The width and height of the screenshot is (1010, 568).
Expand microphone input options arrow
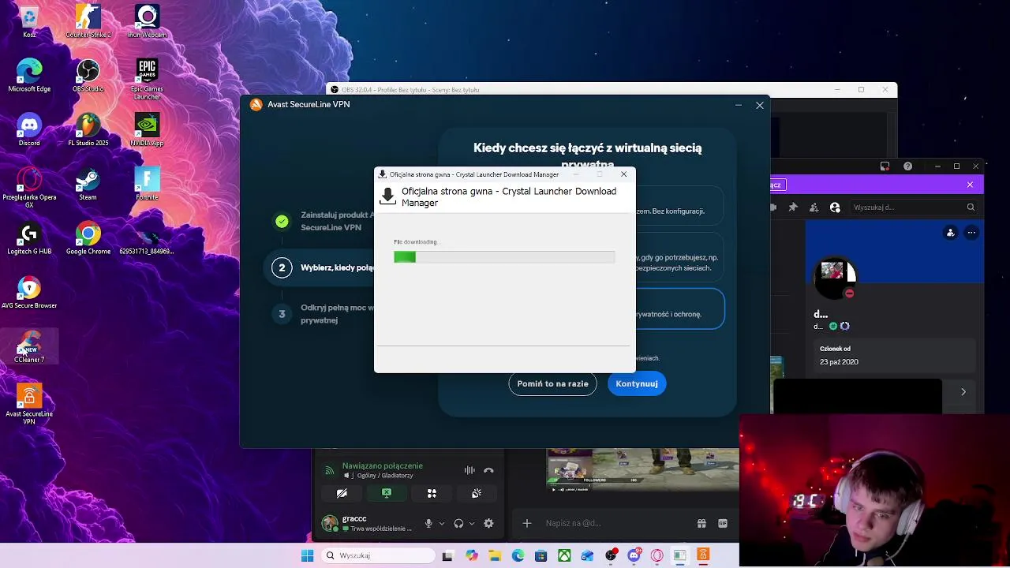pos(441,523)
